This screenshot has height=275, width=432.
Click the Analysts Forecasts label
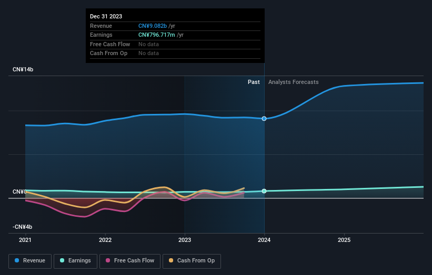pyautogui.click(x=294, y=82)
